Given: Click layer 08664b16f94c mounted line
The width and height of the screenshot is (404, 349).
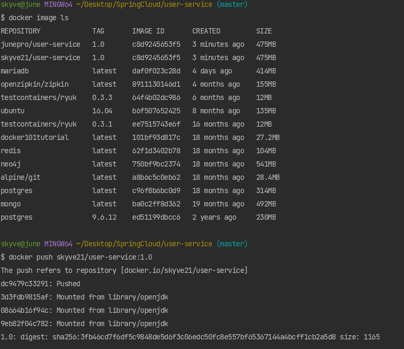Looking at the screenshot, I should (x=84, y=311).
